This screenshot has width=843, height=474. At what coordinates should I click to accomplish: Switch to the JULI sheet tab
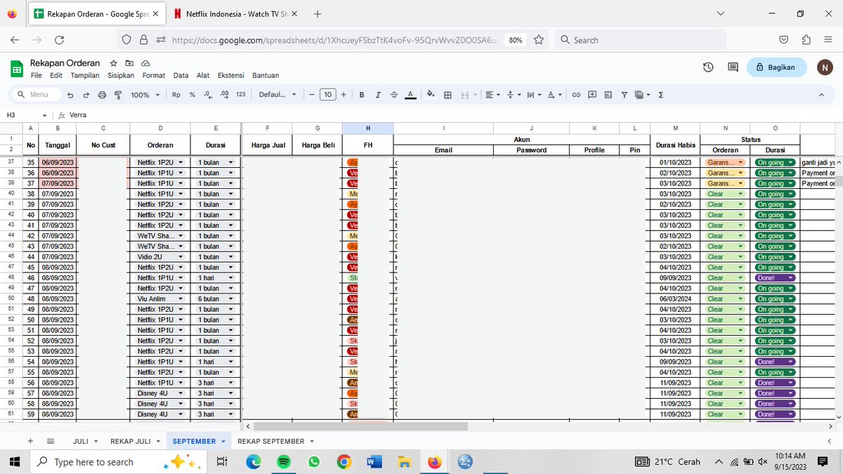tap(81, 441)
